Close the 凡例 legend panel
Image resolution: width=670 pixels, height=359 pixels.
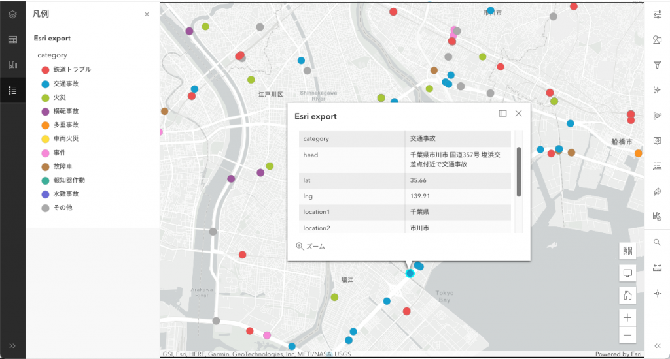(x=147, y=14)
